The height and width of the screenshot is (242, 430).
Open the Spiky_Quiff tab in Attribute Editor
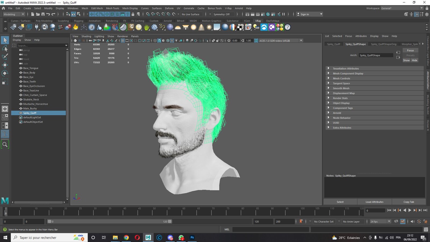tap(334, 44)
